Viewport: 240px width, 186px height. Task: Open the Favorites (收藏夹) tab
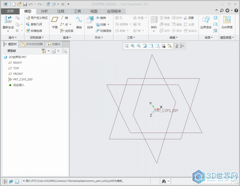coord(54,44)
